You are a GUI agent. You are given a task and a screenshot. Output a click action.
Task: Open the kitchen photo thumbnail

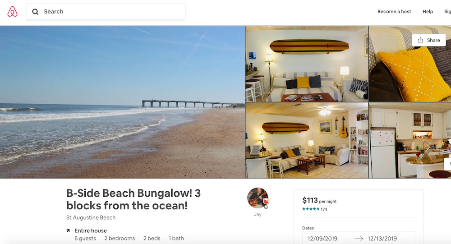[410, 140]
